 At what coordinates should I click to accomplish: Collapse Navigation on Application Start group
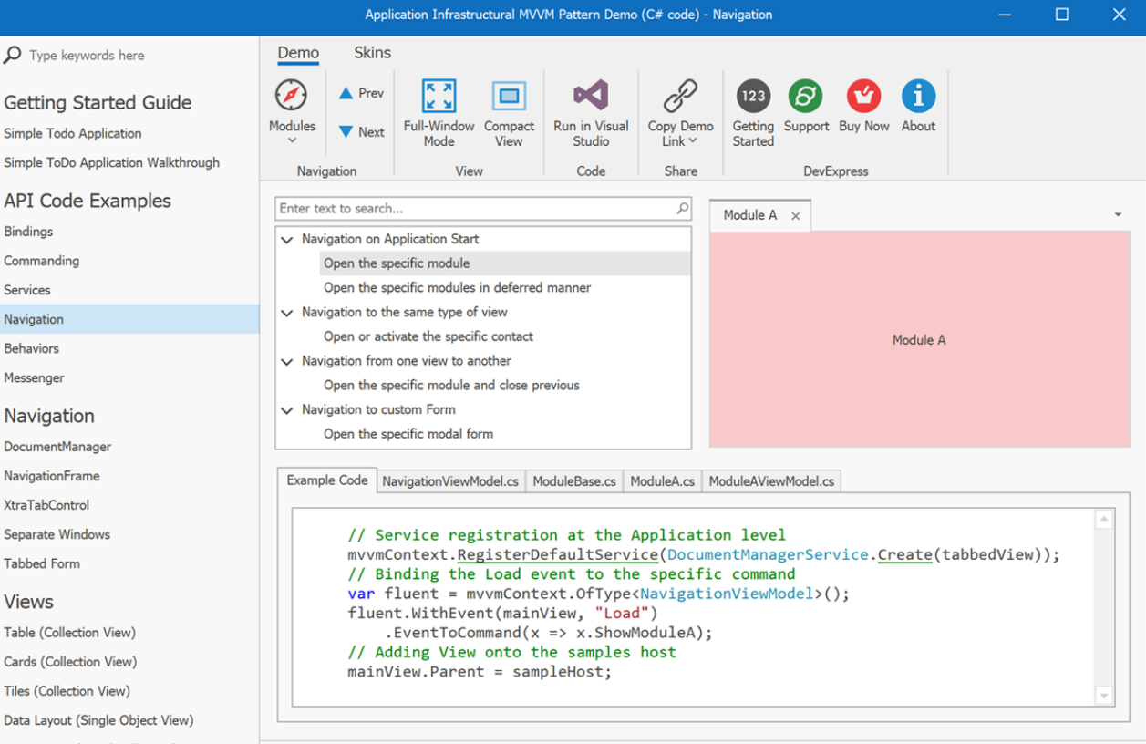coord(287,240)
